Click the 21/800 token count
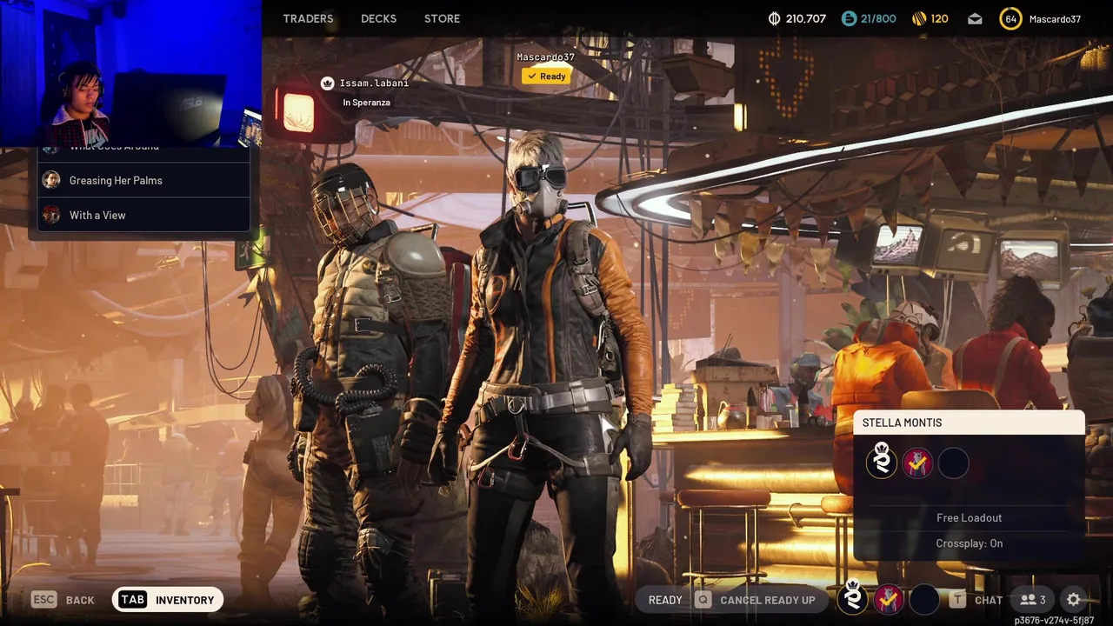Image resolution: width=1113 pixels, height=626 pixels. [878, 18]
